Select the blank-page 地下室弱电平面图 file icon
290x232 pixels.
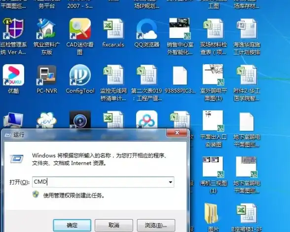[x=247, y=121]
